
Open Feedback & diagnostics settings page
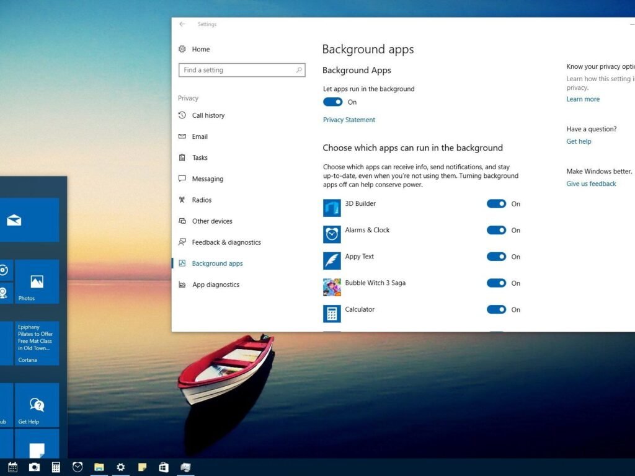click(x=226, y=242)
